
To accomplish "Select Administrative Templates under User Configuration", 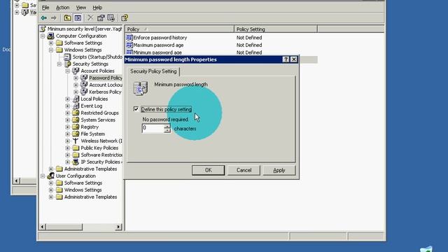I will [90, 197].
